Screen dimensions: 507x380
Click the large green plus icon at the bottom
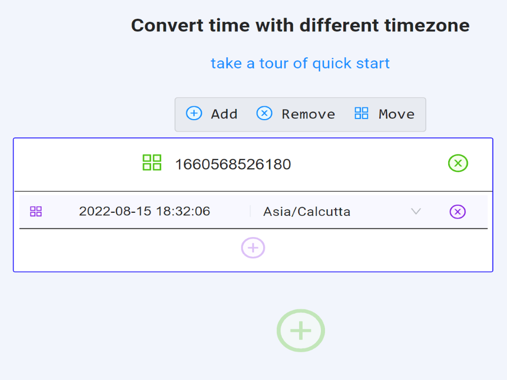pyautogui.click(x=300, y=330)
